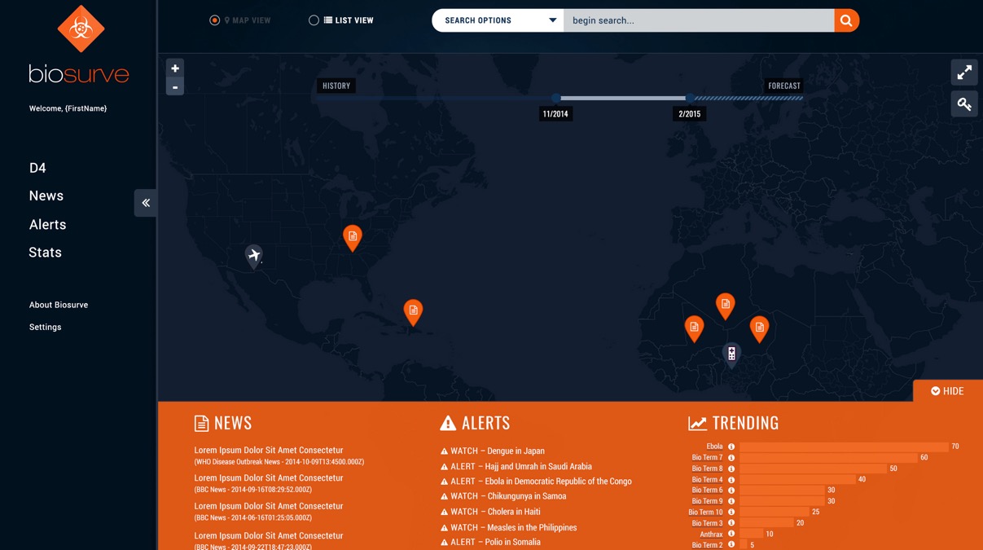Screen dimensions: 983x550
Task: Click the info icon beside Bio Term 4
Action: pos(731,480)
